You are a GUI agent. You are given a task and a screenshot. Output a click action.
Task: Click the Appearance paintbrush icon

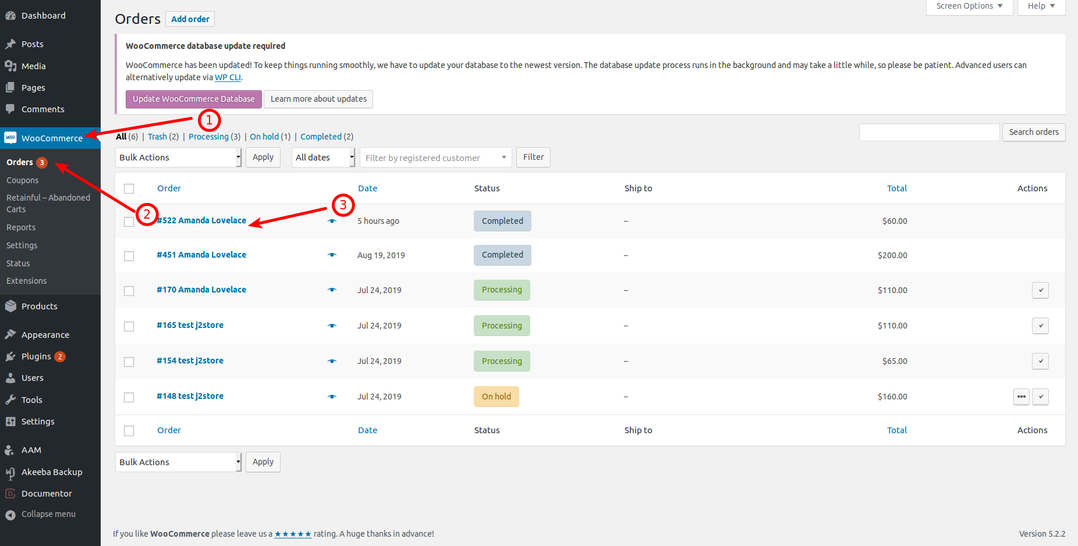click(x=10, y=335)
